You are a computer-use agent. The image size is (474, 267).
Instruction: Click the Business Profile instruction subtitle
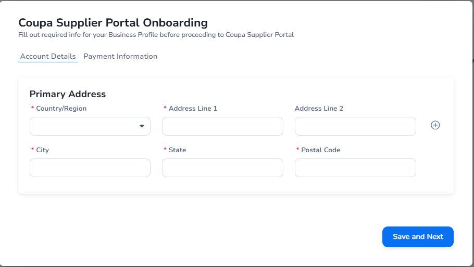click(156, 35)
